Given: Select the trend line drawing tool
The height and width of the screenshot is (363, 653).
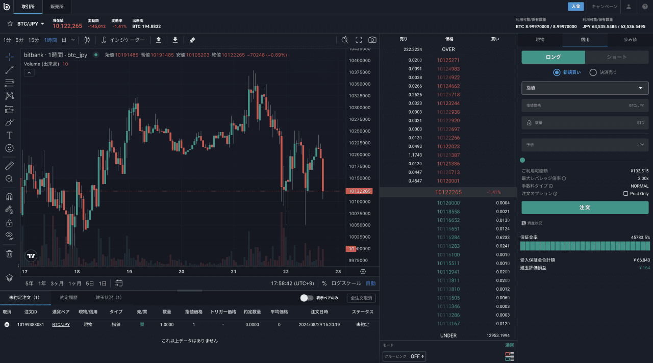Looking at the screenshot, I should 9,70.
